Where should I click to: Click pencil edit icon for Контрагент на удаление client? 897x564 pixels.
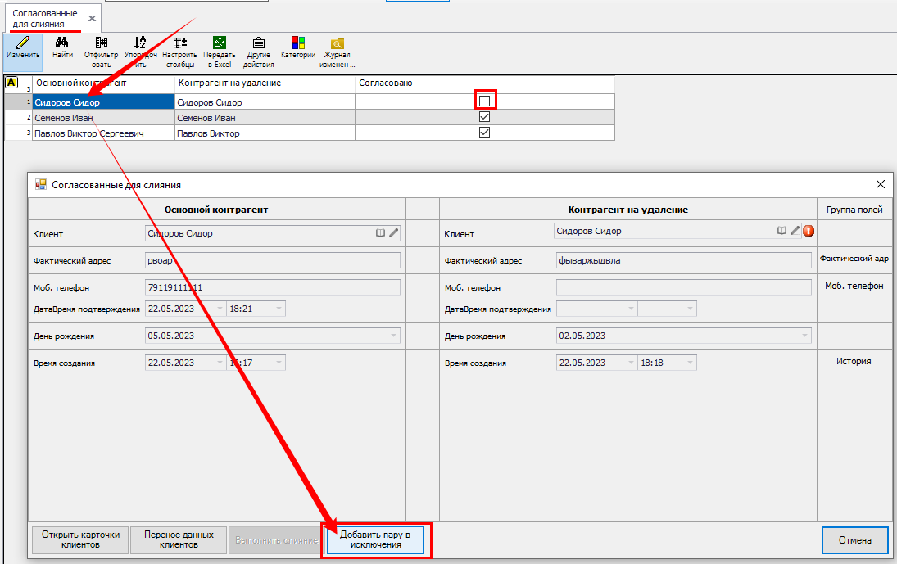coord(795,231)
